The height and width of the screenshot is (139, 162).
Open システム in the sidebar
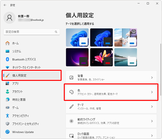point(31,51)
